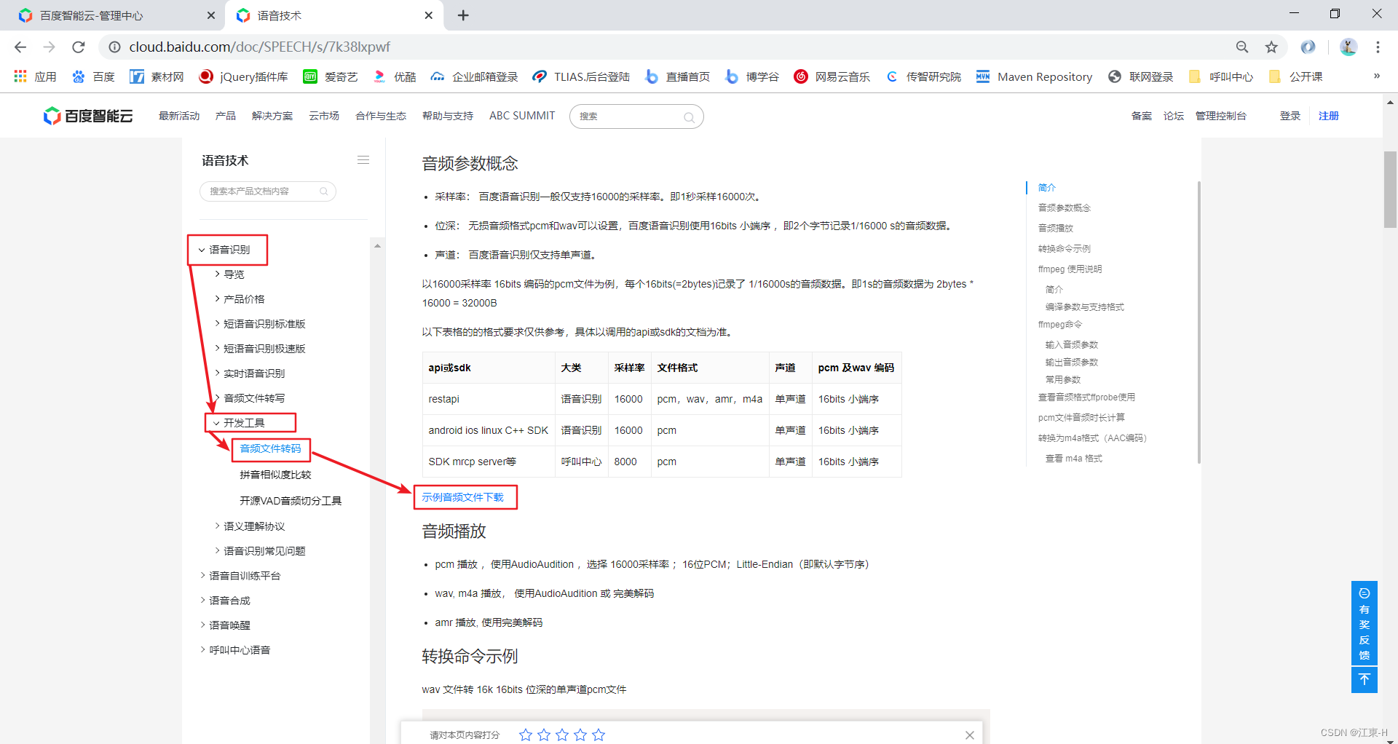Viewport: 1398px width, 744px height.
Task: Open the 云市场 nav menu
Action: pos(324,116)
